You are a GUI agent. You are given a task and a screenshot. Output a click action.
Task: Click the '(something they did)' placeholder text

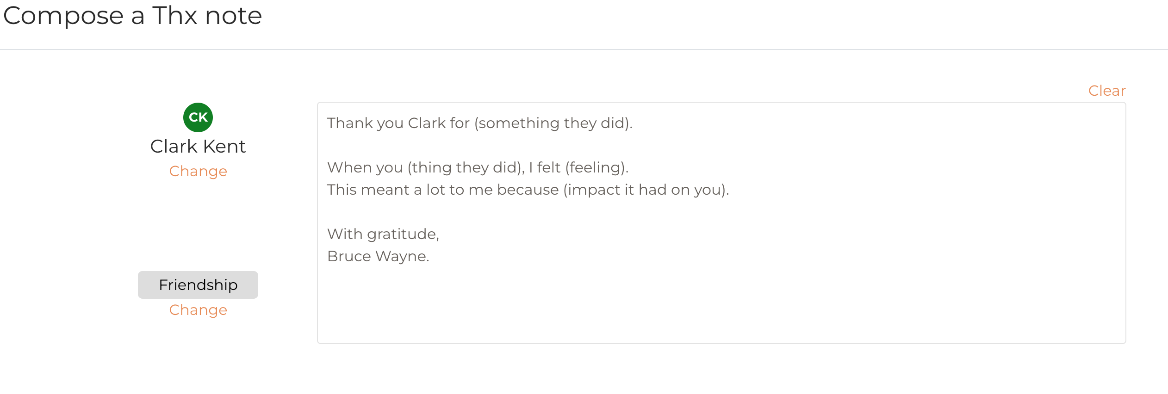click(x=553, y=123)
